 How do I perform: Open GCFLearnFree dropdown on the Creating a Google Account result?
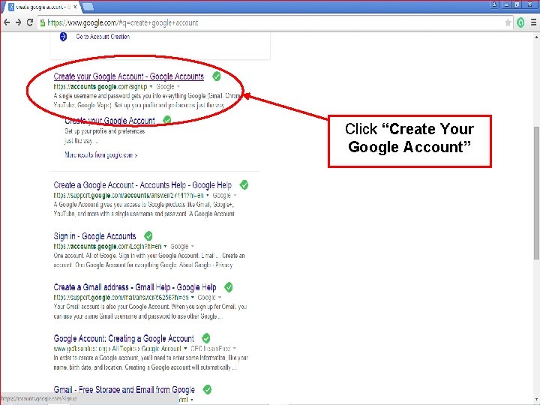214,349
